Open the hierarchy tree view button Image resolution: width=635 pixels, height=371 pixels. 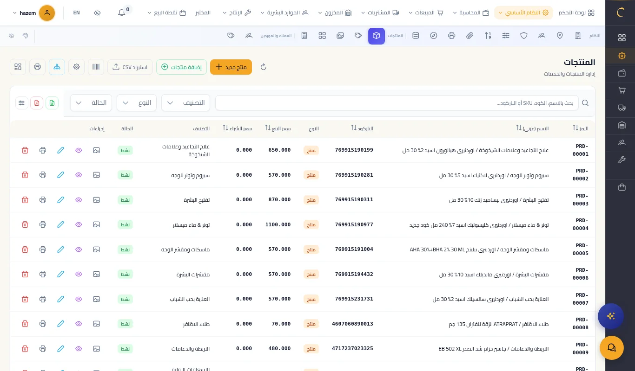(57, 67)
